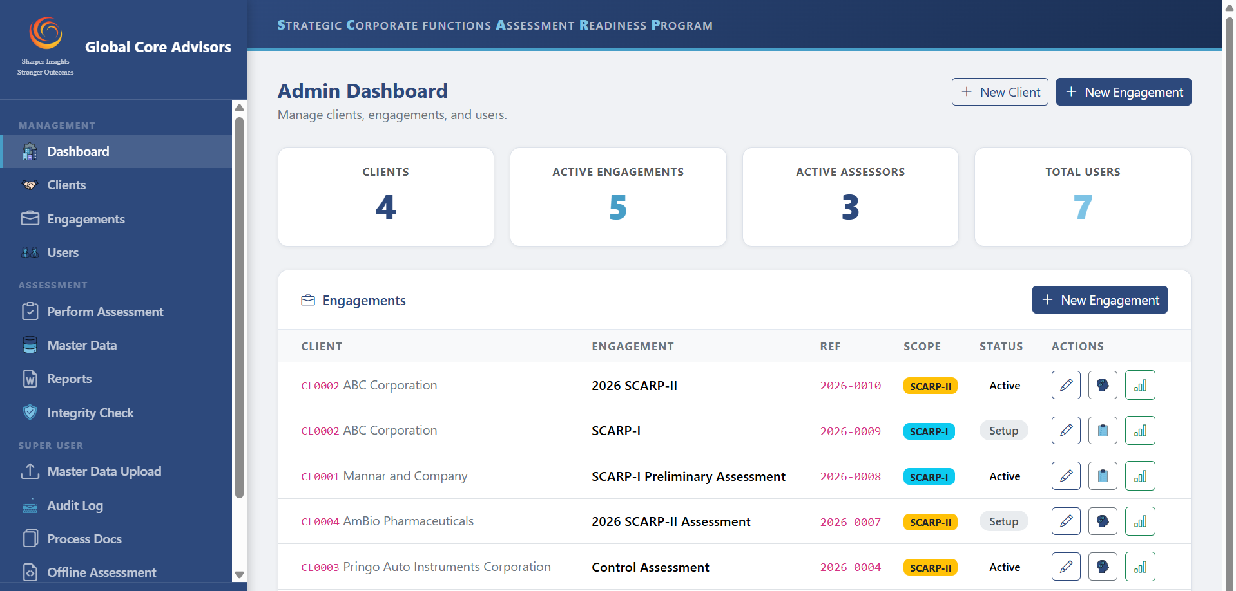Click the New Client button
Image resolution: width=1236 pixels, height=591 pixels.
click(999, 92)
